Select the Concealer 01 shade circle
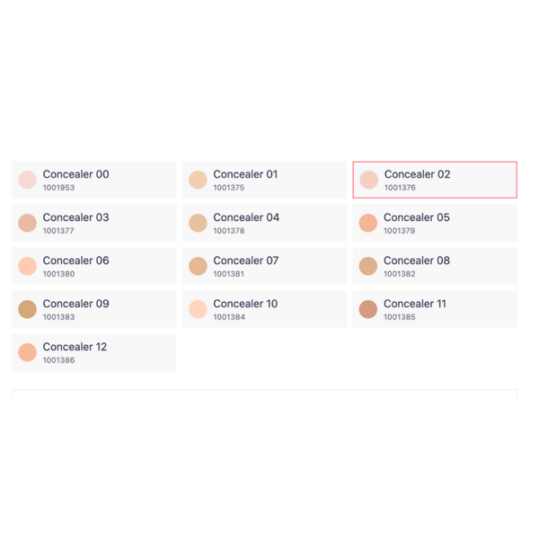Viewport: 539px width, 539px height. (198, 180)
